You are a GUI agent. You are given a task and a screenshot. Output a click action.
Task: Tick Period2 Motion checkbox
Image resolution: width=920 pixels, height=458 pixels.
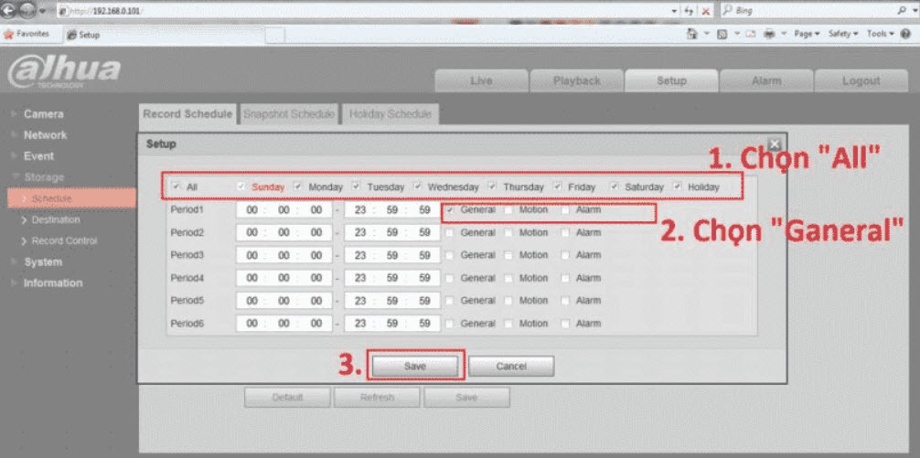point(508,233)
